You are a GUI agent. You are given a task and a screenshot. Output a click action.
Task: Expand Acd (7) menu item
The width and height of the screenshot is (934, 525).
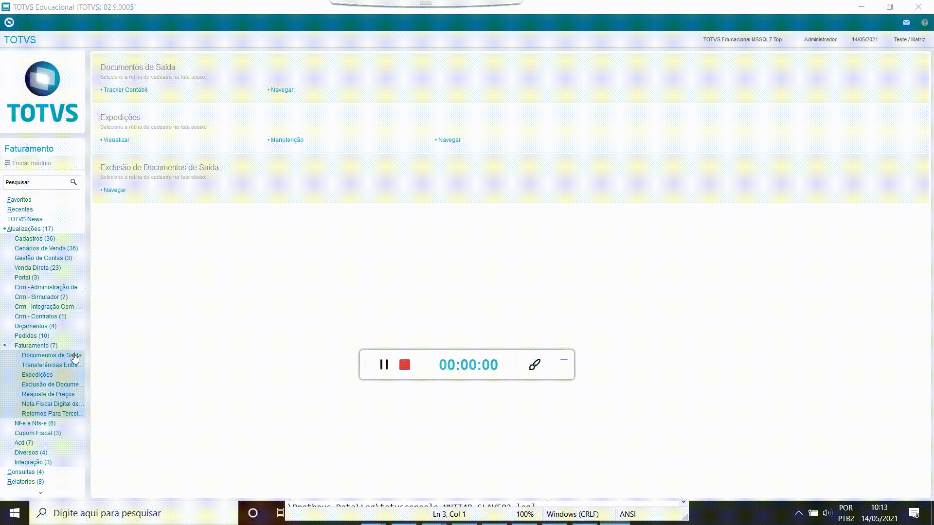click(24, 443)
